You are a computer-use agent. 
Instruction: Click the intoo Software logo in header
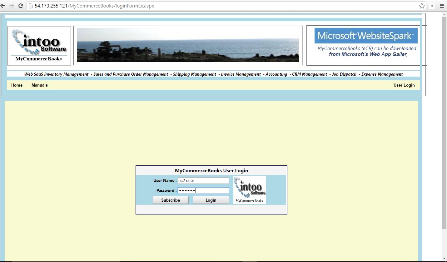click(x=39, y=45)
